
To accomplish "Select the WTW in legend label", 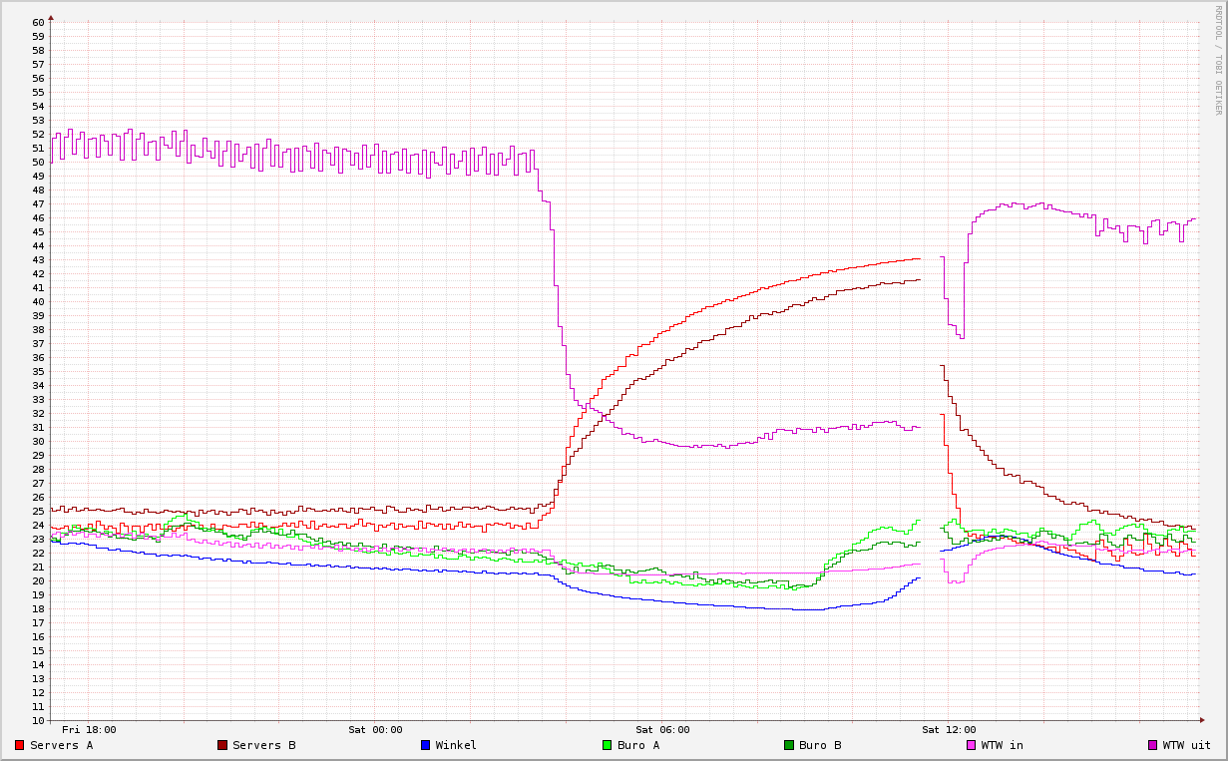I will pos(1002,745).
